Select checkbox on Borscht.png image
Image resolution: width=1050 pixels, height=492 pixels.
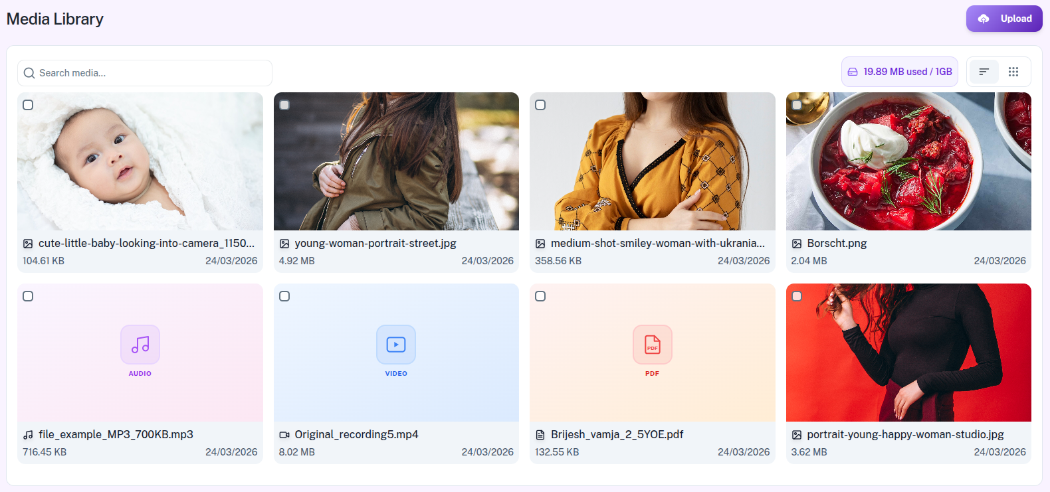click(x=797, y=105)
